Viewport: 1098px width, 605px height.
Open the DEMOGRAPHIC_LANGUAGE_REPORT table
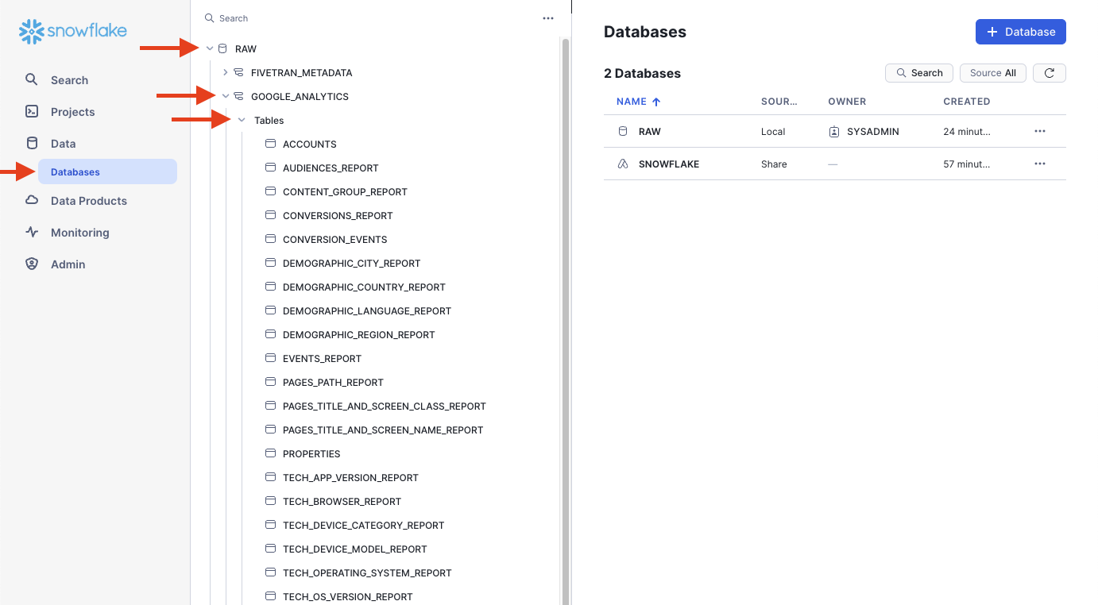coord(367,311)
